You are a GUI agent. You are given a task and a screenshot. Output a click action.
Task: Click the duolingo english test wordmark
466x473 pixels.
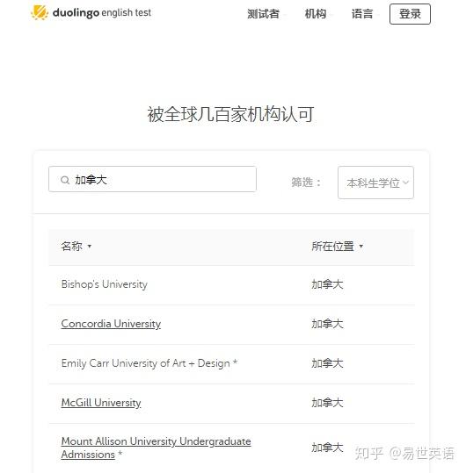coord(101,12)
